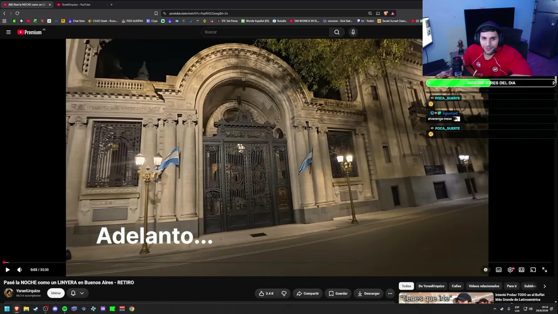Switch to theater mode view
The width and height of the screenshot is (558, 314).
pos(521,270)
